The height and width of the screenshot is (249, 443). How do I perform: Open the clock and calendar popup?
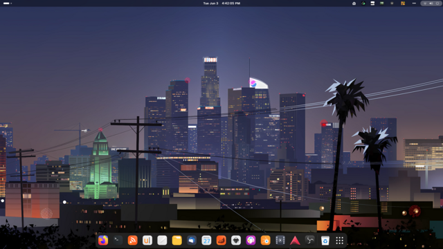pyautogui.click(x=221, y=3)
